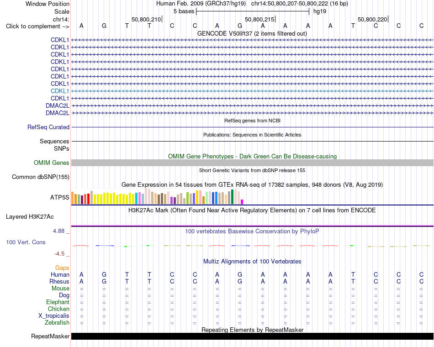Click 'Multiz Alignments of 100 Vertebrates' title

[x=252, y=262]
